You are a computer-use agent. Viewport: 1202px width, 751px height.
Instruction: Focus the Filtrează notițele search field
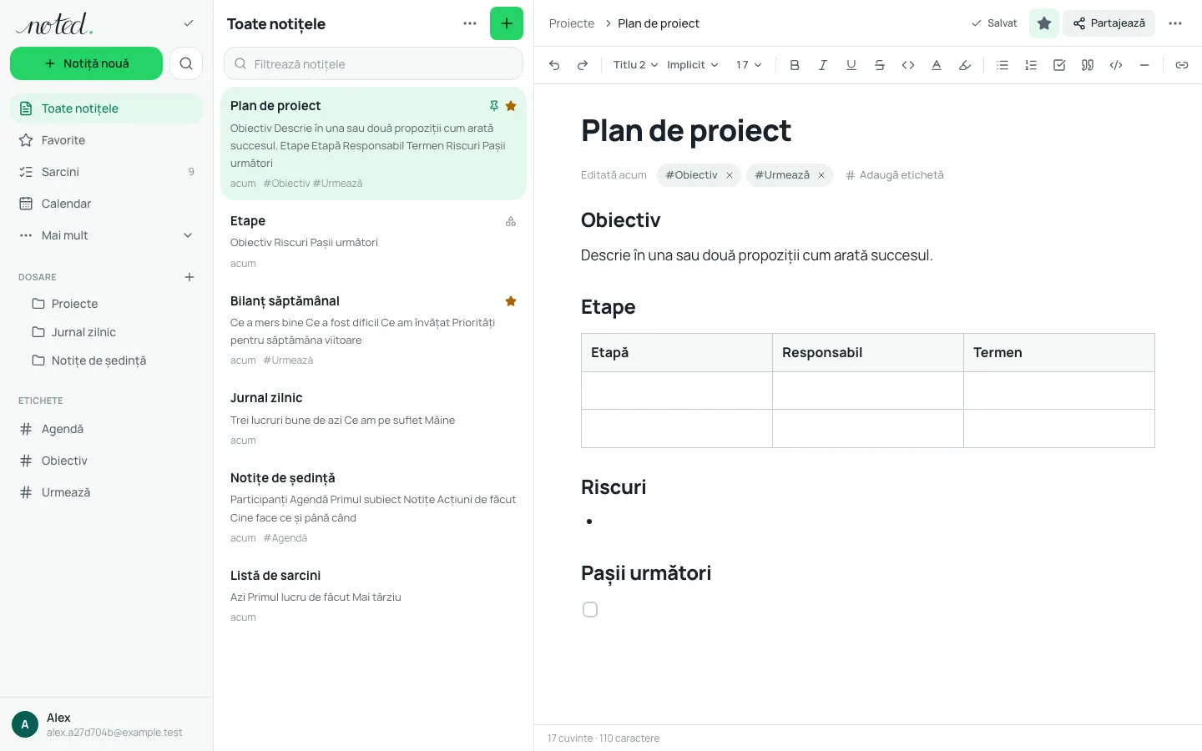click(373, 63)
